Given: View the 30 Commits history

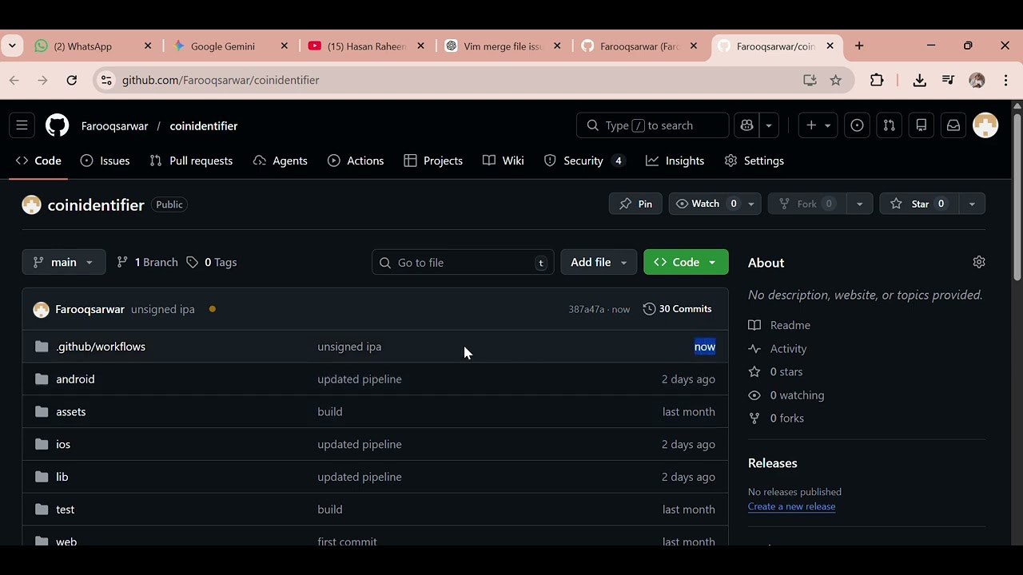Looking at the screenshot, I should pos(677,309).
